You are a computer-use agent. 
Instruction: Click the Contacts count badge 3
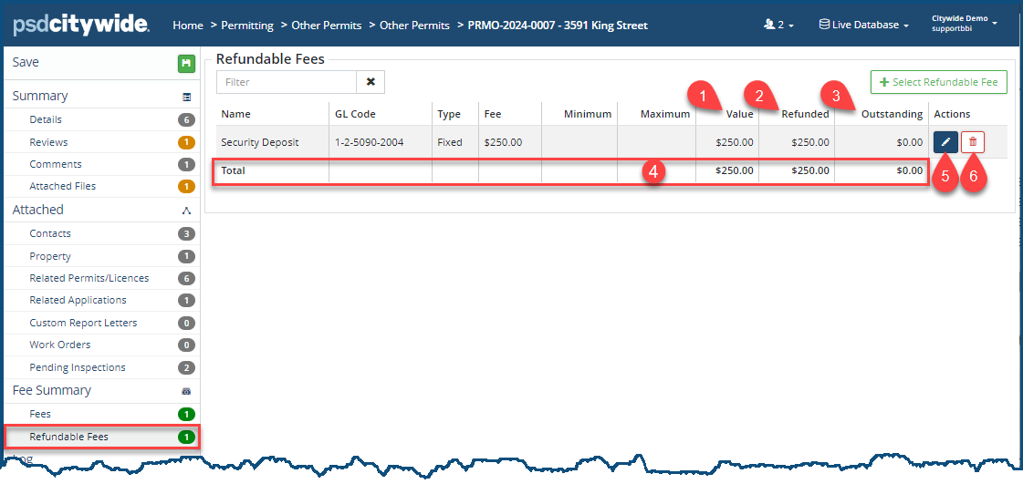click(x=186, y=234)
